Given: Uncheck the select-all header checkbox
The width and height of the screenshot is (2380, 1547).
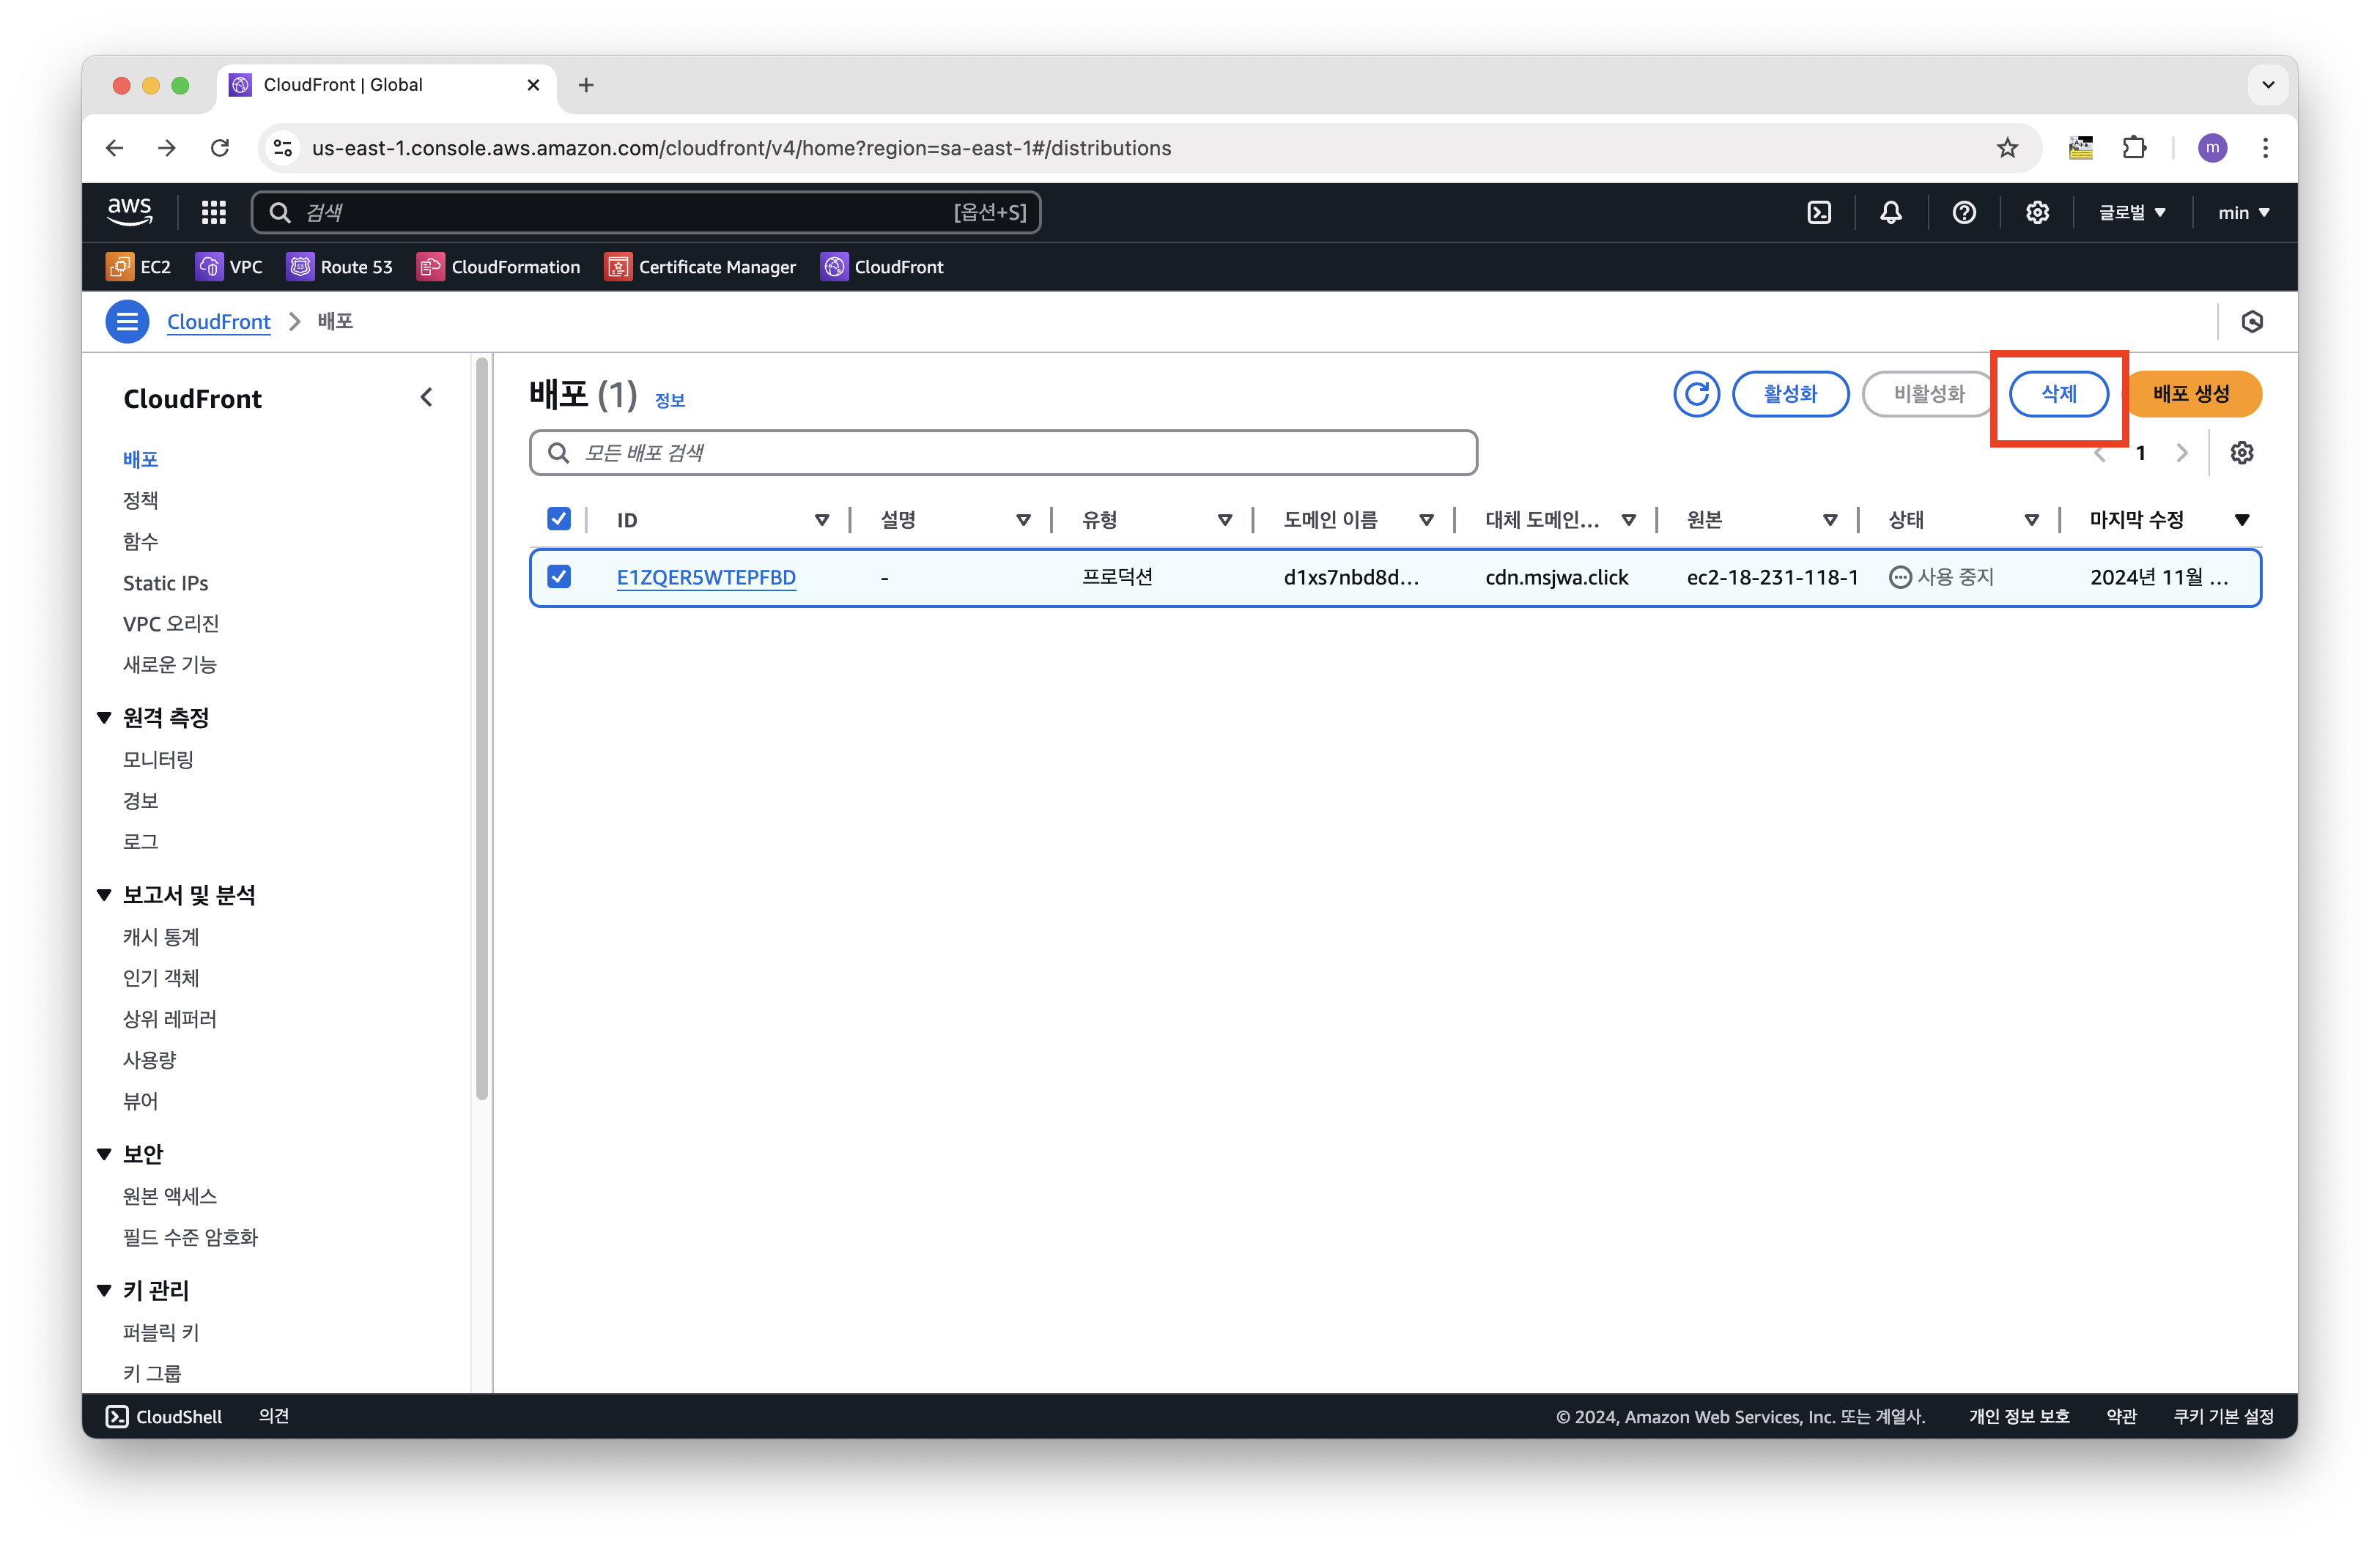Looking at the screenshot, I should click(559, 519).
